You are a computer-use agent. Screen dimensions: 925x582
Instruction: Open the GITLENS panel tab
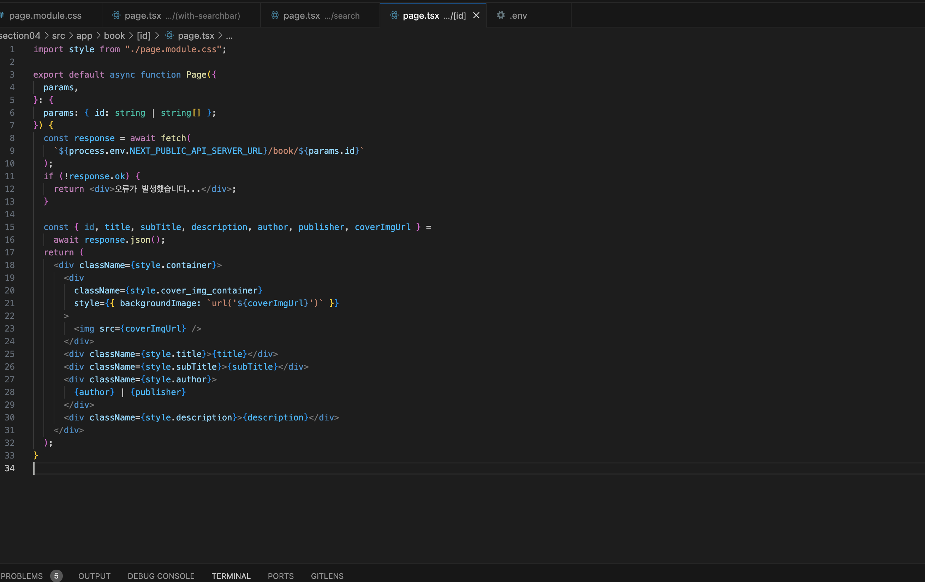click(x=327, y=576)
